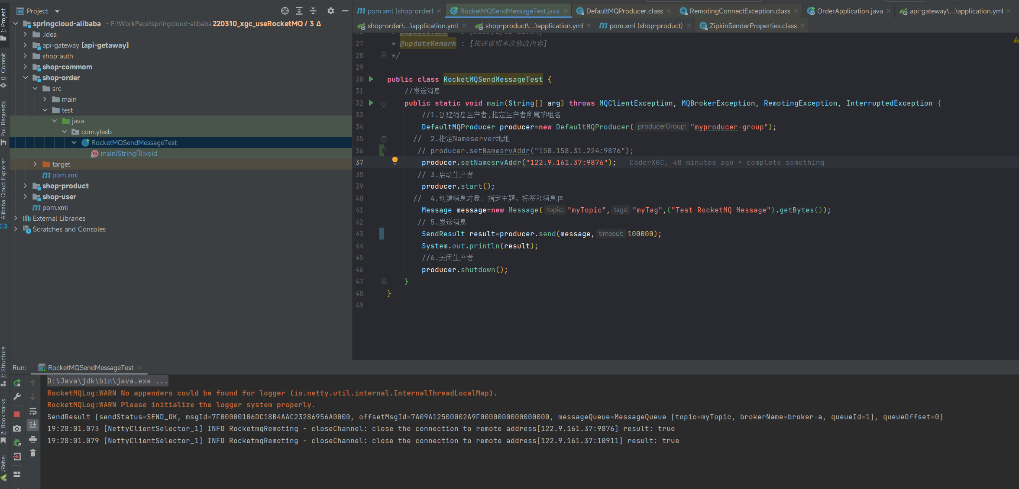
Task: Open Project panel settings gear
Action: click(331, 11)
